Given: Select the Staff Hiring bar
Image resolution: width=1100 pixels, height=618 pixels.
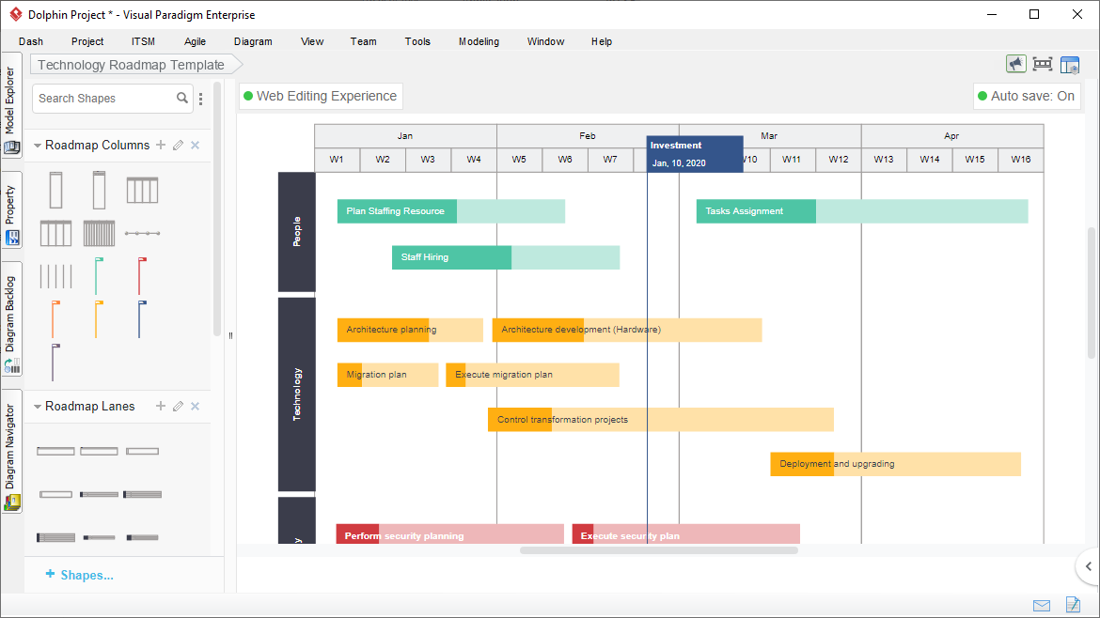Looking at the screenshot, I should [506, 257].
